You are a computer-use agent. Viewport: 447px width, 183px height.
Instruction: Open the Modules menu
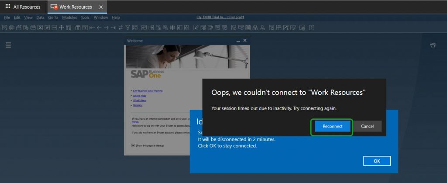[x=69, y=17]
